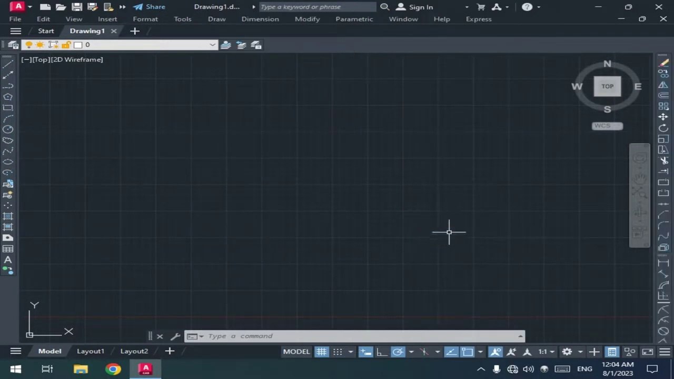Screen dimensions: 674x379
Task: Select the Rectangle draw tool
Action: pos(8,107)
